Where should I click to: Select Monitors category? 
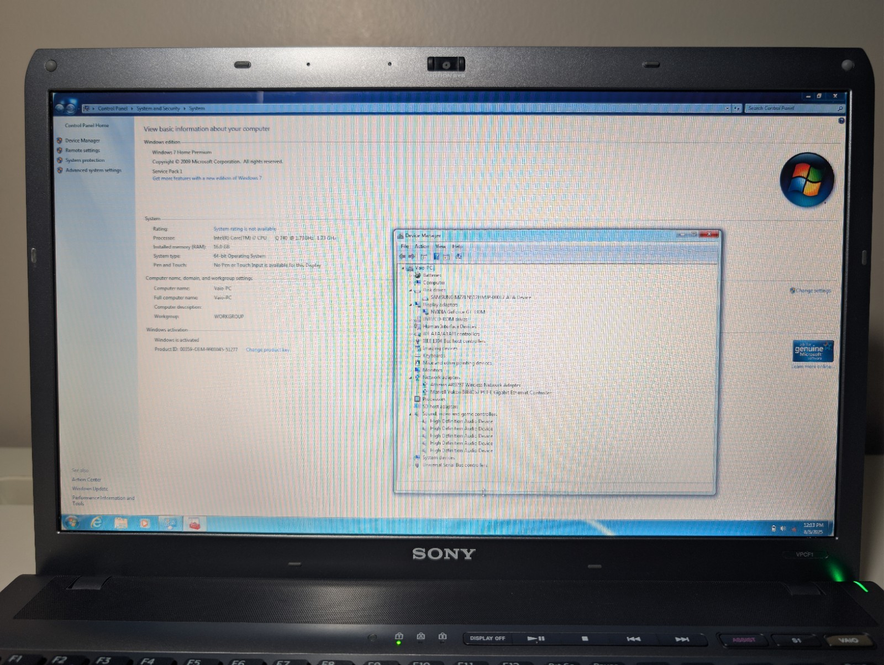(432, 371)
